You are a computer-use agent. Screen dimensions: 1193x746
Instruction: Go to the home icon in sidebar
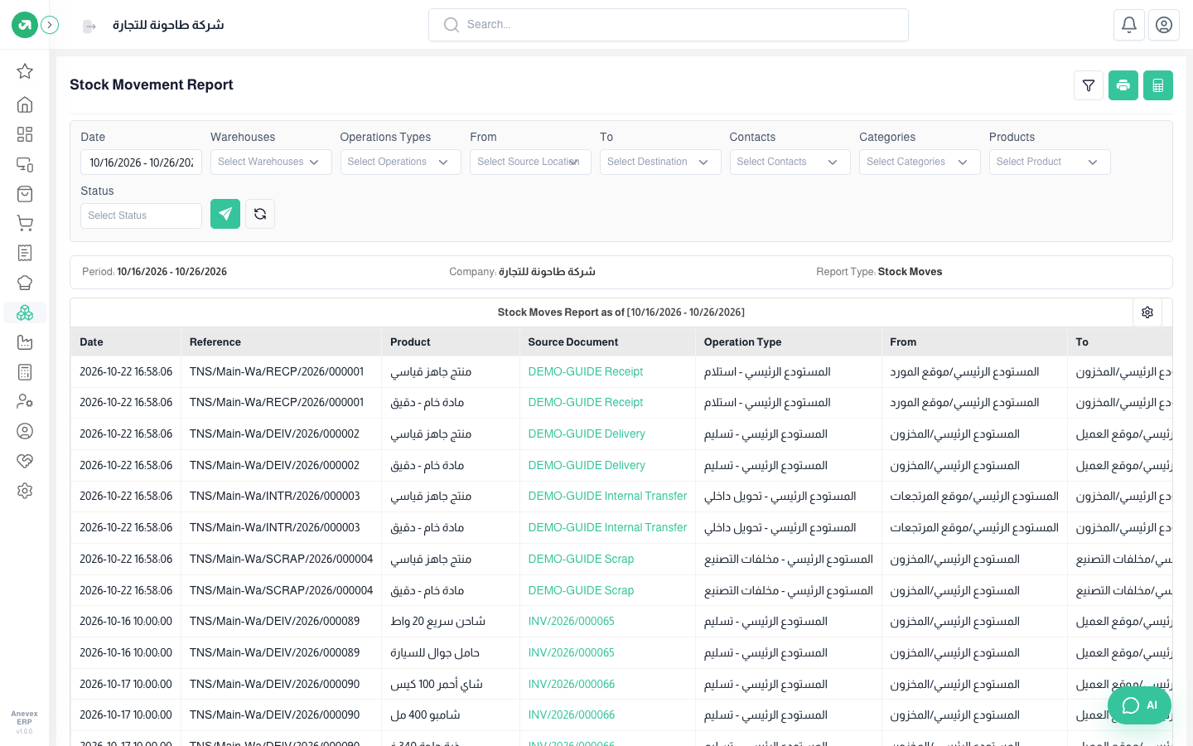tap(25, 104)
